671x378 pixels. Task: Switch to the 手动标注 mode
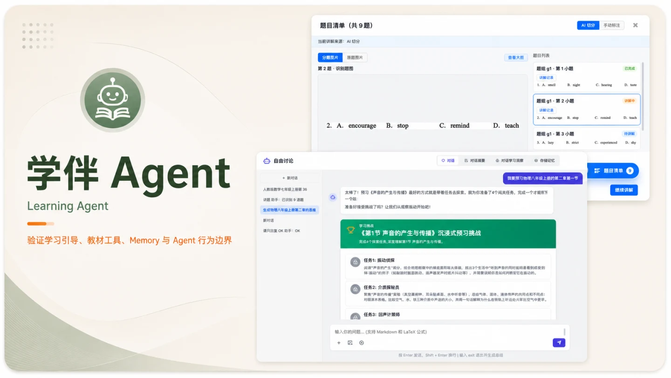(x=611, y=25)
